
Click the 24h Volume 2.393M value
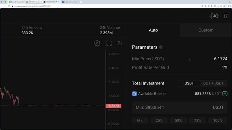[106, 33]
